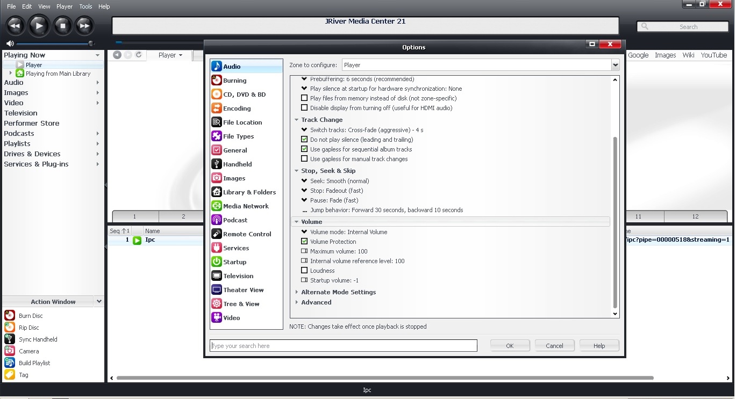The width and height of the screenshot is (736, 399).
Task: Skip to the next track button
Action: (x=84, y=25)
